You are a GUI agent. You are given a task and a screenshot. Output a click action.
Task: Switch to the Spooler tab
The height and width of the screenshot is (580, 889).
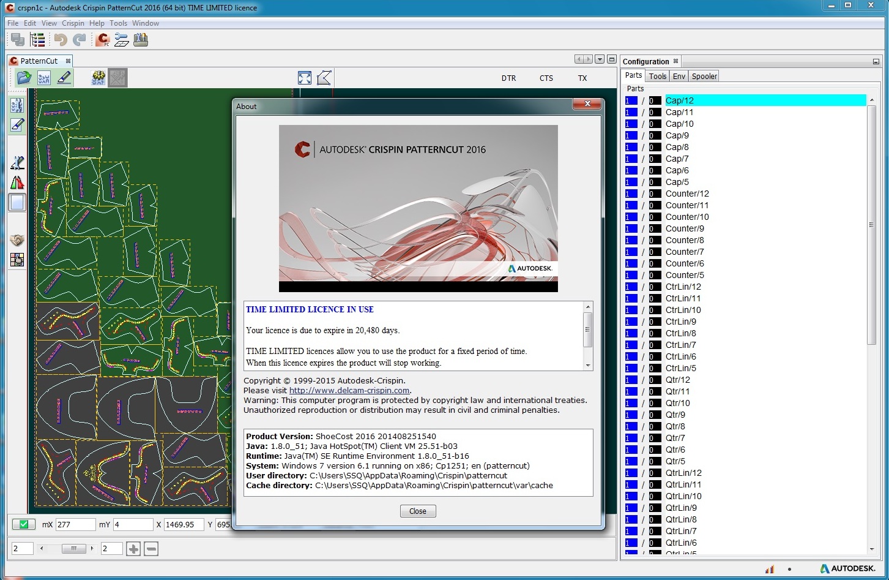tap(704, 76)
